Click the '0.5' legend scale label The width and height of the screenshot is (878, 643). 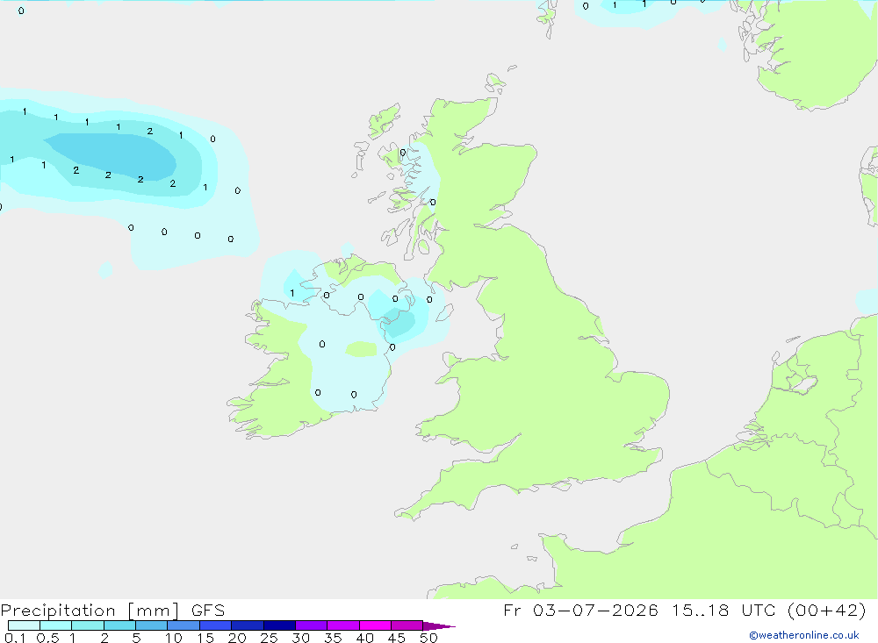tap(47, 638)
